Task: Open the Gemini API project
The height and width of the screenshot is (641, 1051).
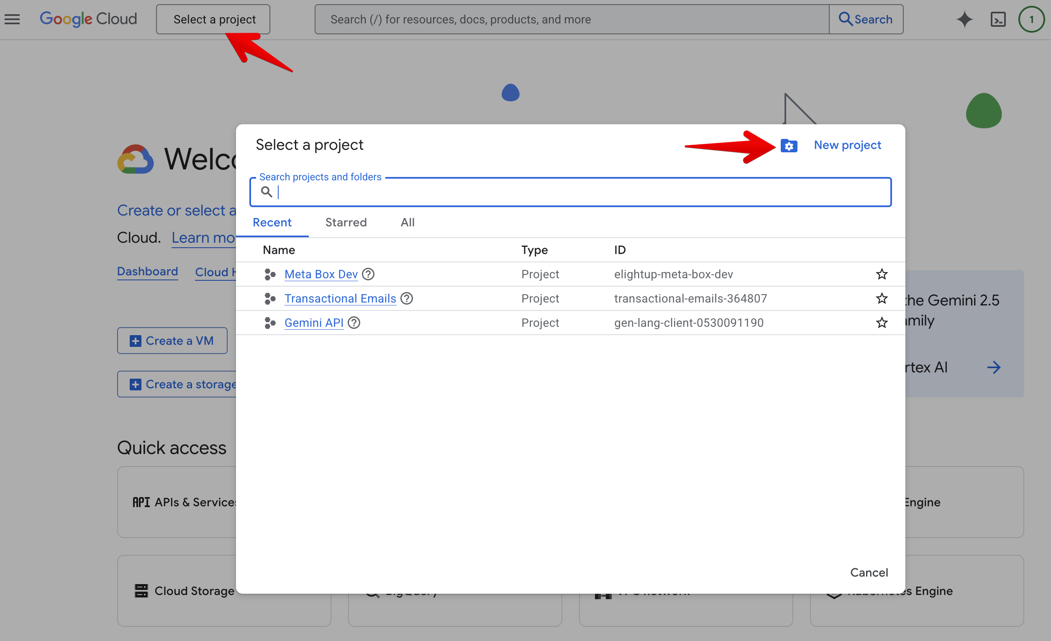Action: [x=314, y=323]
